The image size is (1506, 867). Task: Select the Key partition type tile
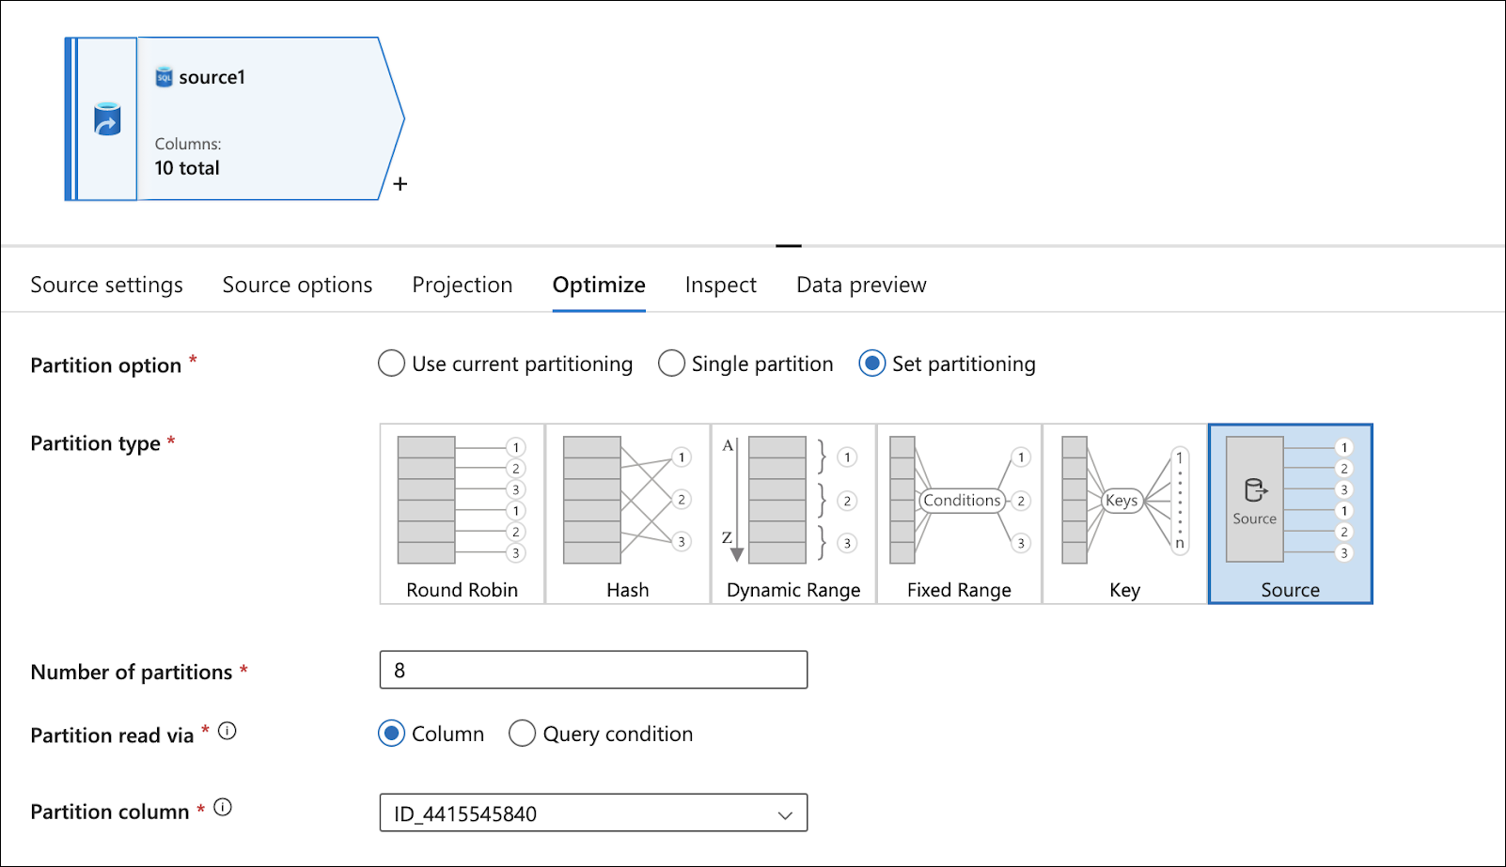tap(1124, 514)
